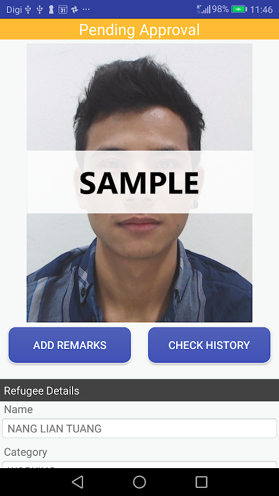This screenshot has width=279, height=496.
Task: Tap the Digi carrier label
Action: tap(14, 9)
